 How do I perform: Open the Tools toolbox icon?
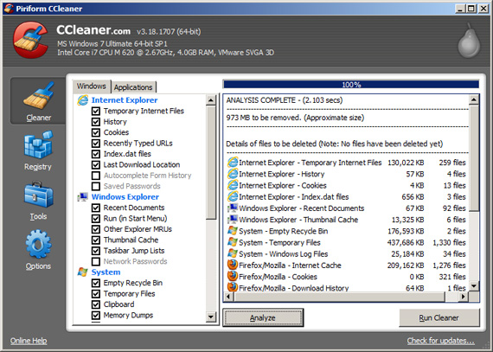click(x=38, y=195)
